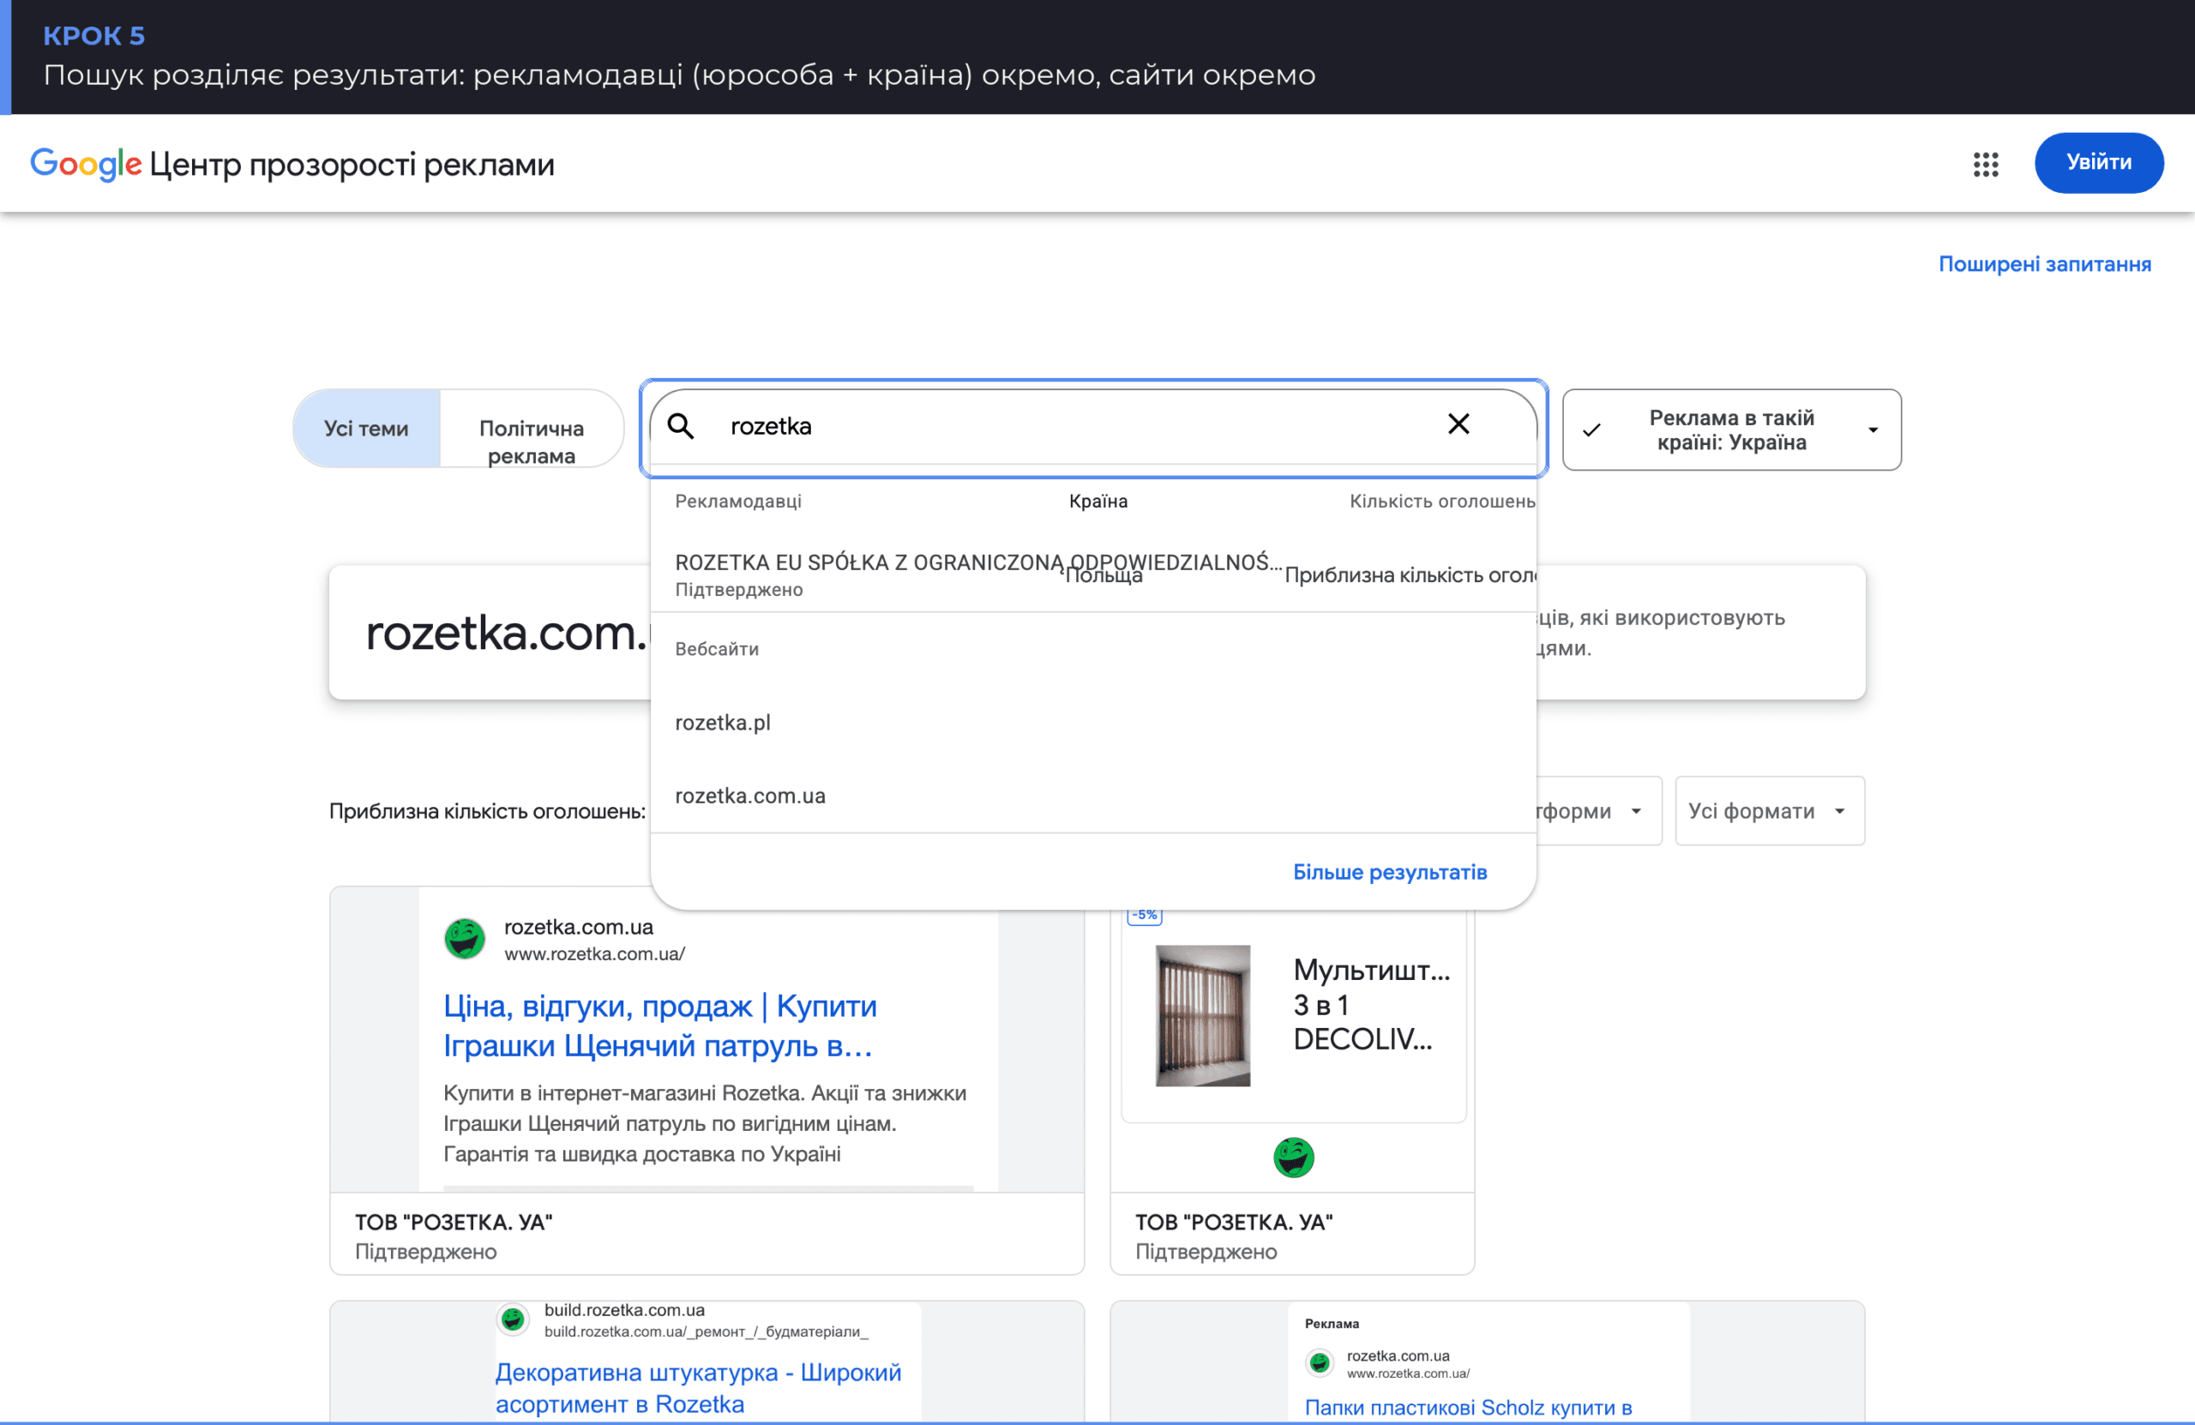The width and height of the screenshot is (2195, 1425).
Task: Click the favicon in the Папки пластикові ad
Action: click(1319, 1362)
